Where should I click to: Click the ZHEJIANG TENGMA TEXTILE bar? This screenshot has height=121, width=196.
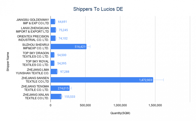point(60,88)
